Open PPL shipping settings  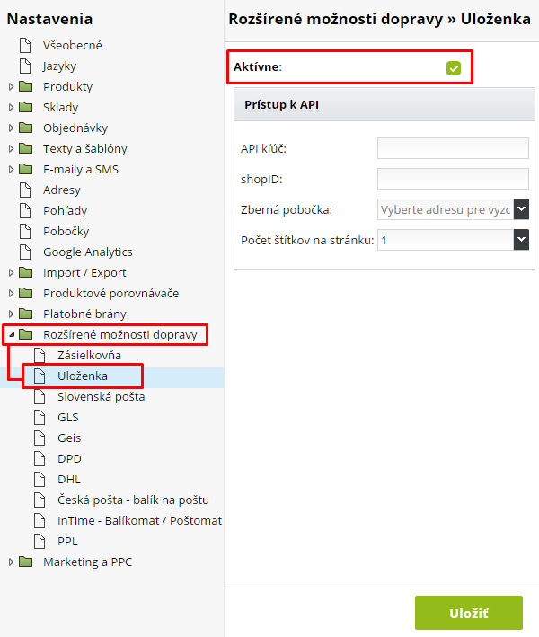click(67, 541)
